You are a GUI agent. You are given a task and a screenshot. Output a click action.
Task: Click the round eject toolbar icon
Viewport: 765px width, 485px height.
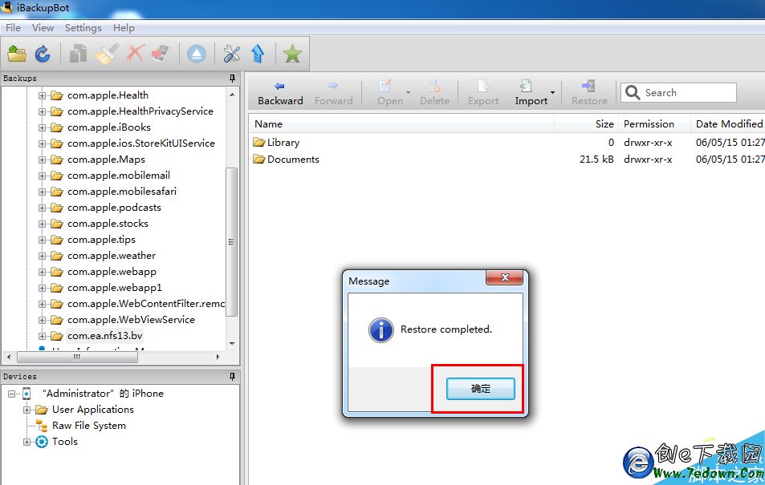tap(197, 54)
